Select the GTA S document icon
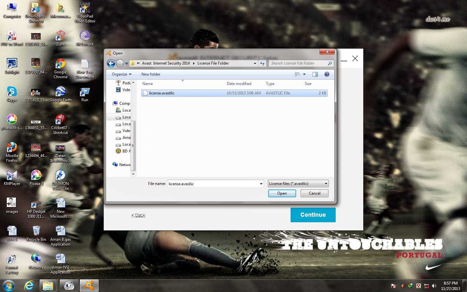 click(x=12, y=234)
